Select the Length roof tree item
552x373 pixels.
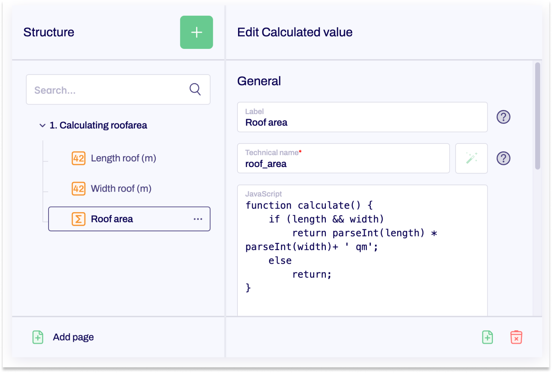pyautogui.click(x=124, y=158)
